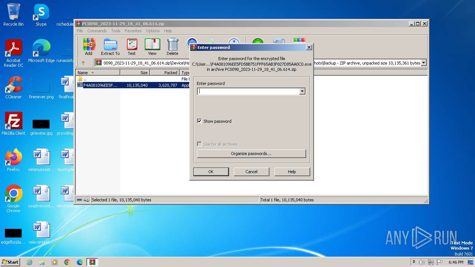Click the Action Center flag icon

click(x=439, y=262)
